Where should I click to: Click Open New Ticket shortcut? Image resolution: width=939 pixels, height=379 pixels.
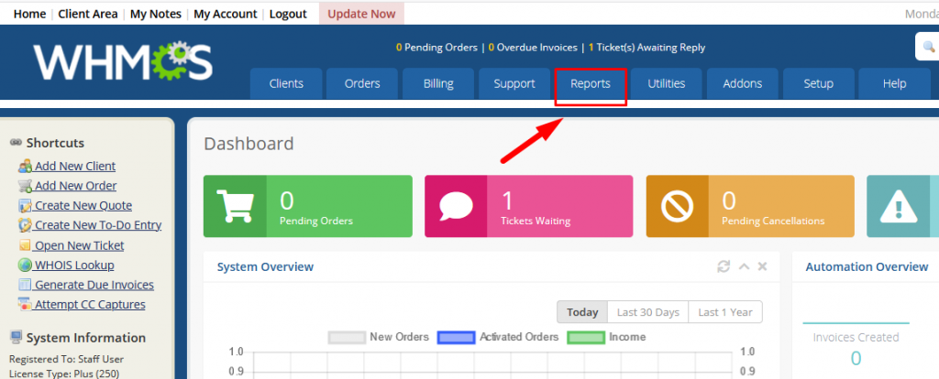click(x=79, y=245)
